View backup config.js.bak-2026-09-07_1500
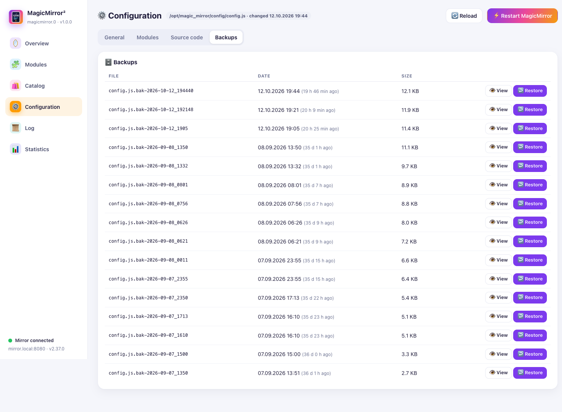Image resolution: width=562 pixels, height=412 pixels. (x=498, y=354)
